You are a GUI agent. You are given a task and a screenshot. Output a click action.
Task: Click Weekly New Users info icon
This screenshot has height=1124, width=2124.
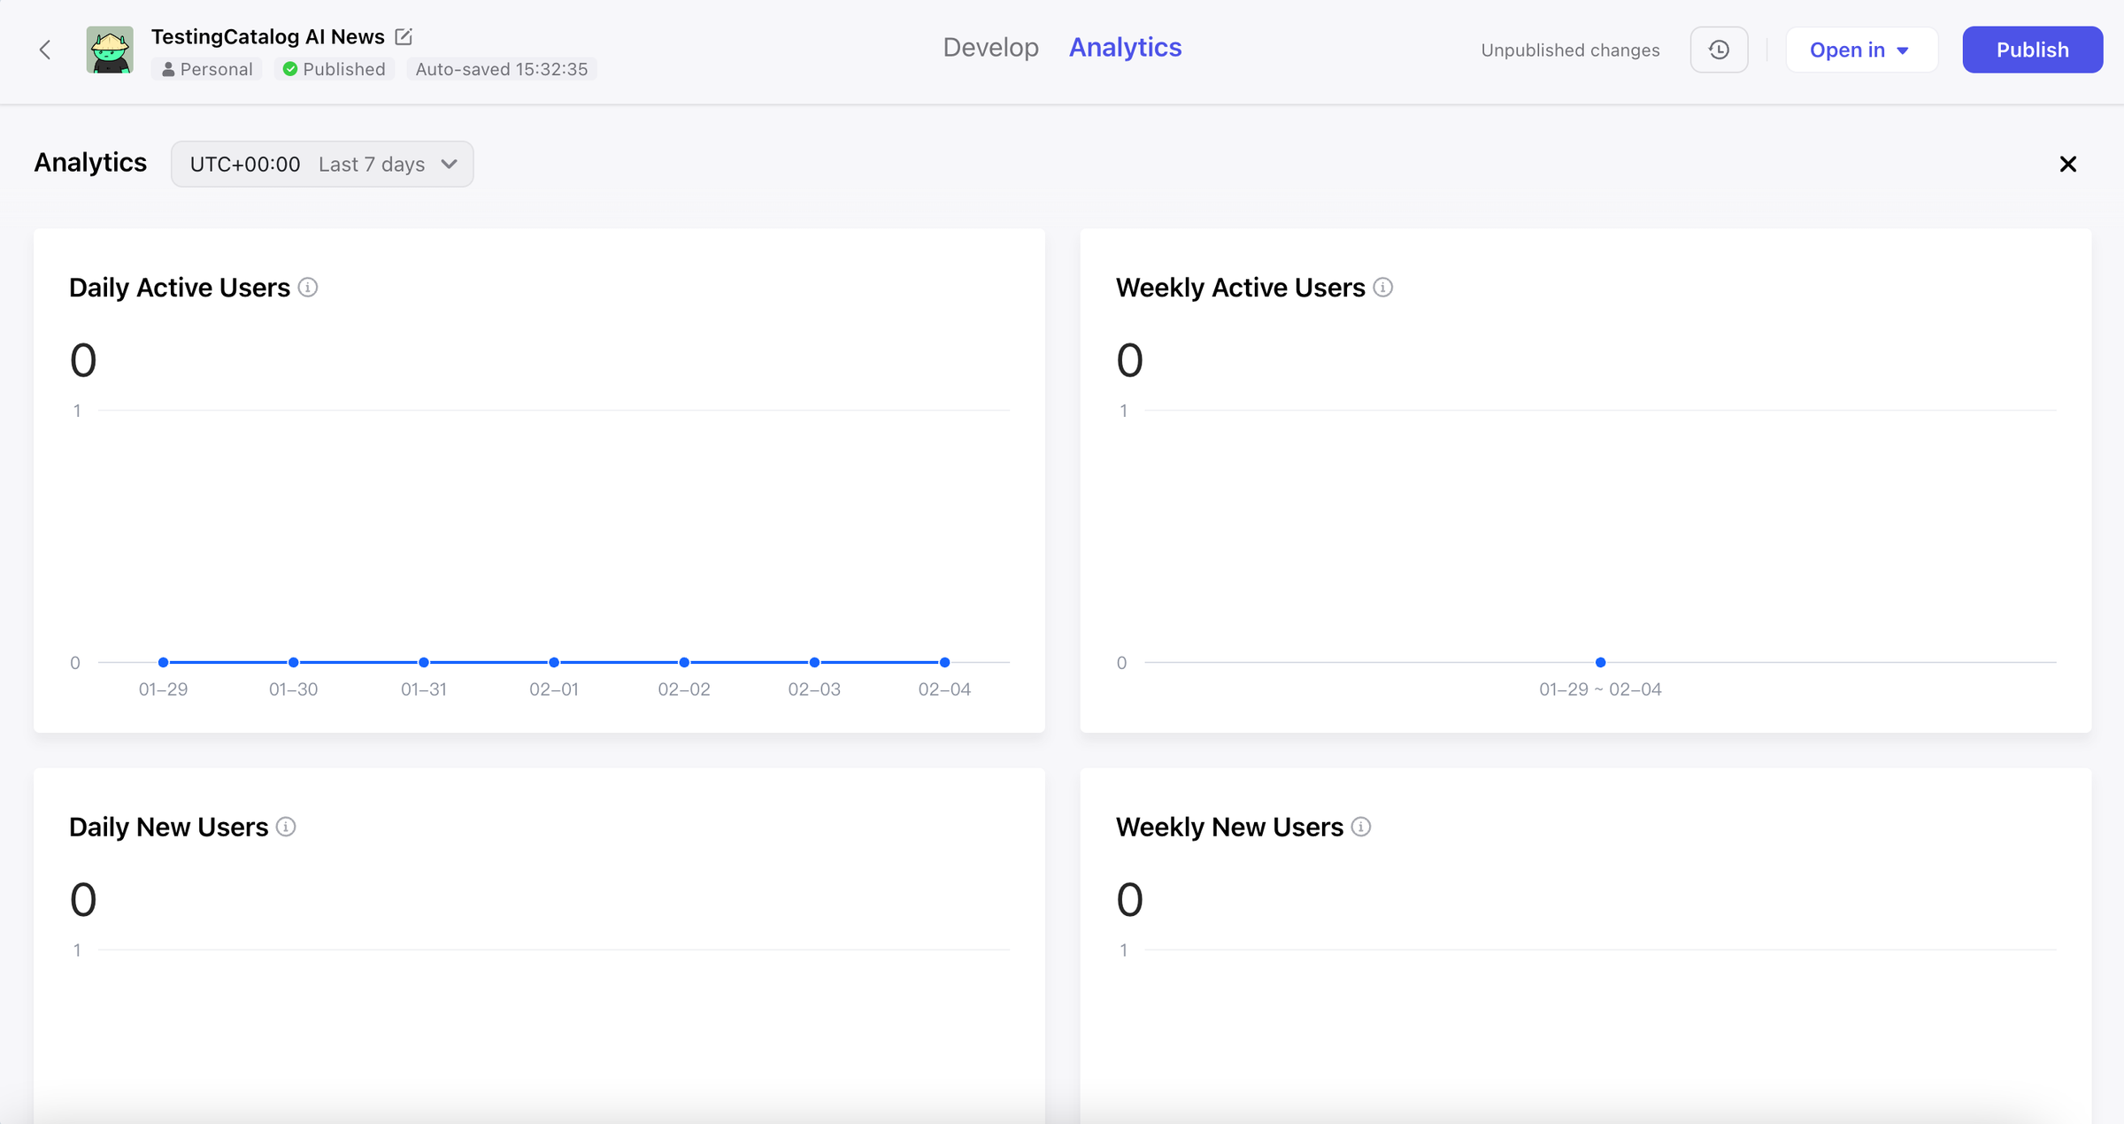coord(1361,827)
